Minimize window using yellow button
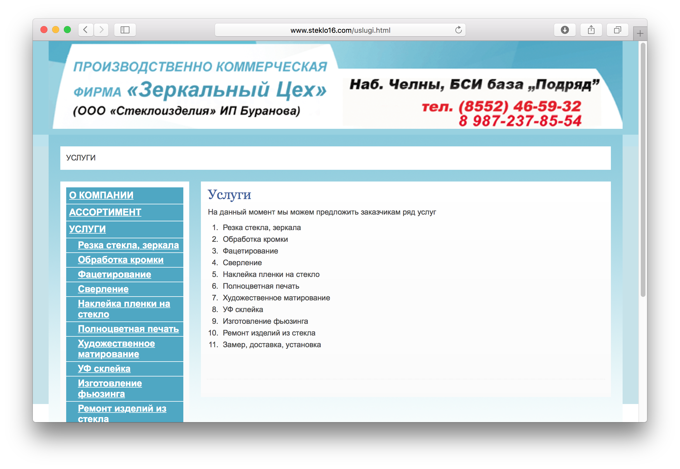 click(56, 30)
